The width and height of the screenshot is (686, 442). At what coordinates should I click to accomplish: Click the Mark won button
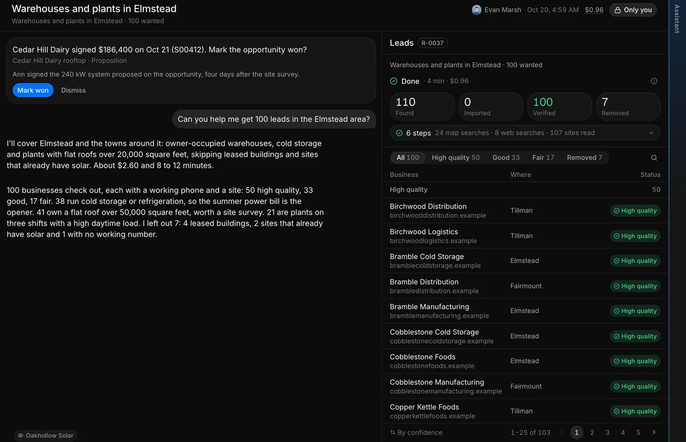(33, 90)
